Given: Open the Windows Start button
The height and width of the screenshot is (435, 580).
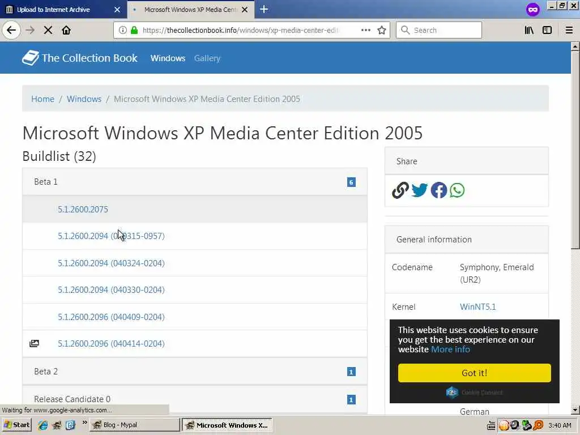Looking at the screenshot, I should point(16,425).
